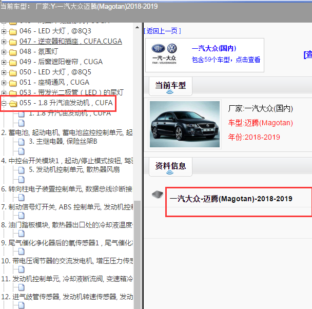Click open folder icon of 055 entry
This screenshot has height=309, width=312.
click(x=13, y=104)
